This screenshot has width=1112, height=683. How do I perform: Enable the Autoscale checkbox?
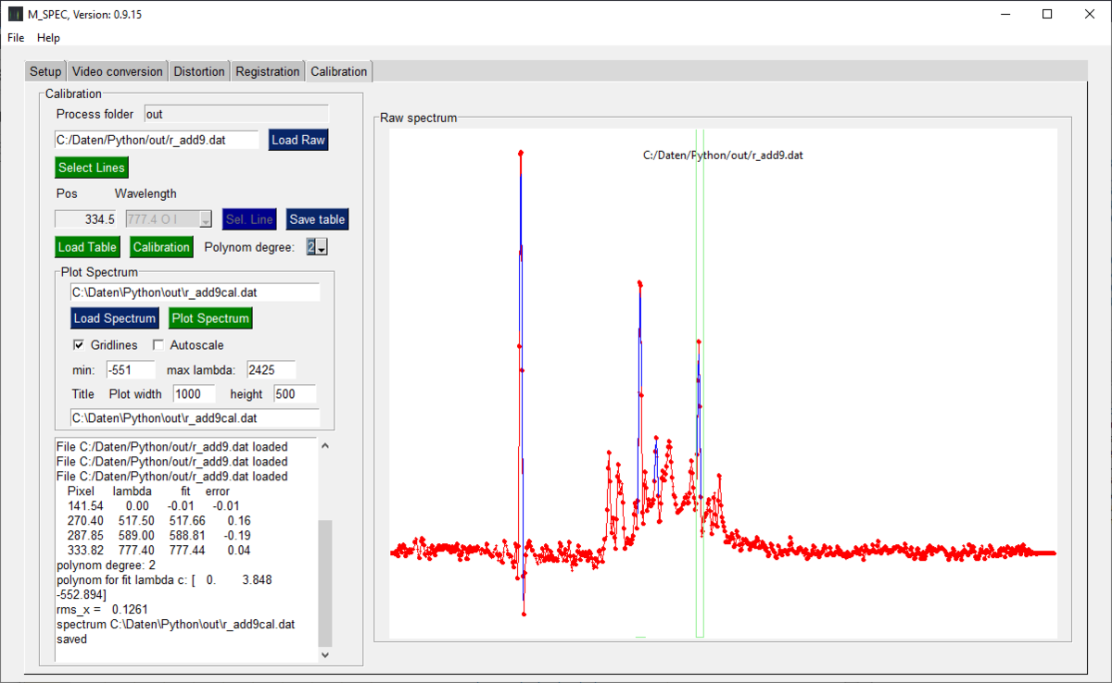(158, 344)
